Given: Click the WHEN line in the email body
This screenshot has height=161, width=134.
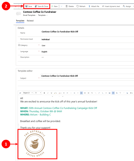Looking at the screenshot, I should click(41, 111).
